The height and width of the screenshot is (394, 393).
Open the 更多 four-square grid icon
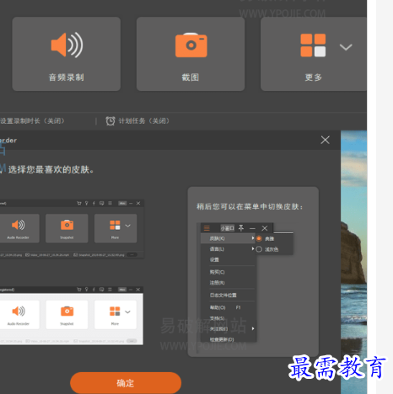(x=313, y=45)
